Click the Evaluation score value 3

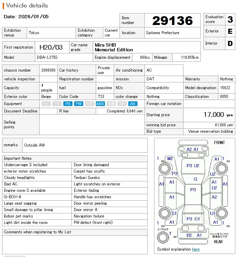point(230,19)
